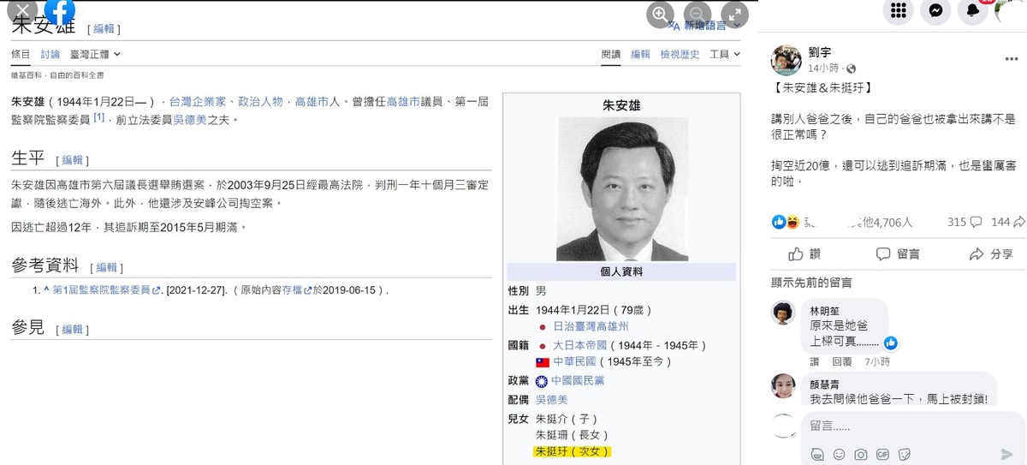Select the 討論 discussion tab

pyautogui.click(x=50, y=54)
